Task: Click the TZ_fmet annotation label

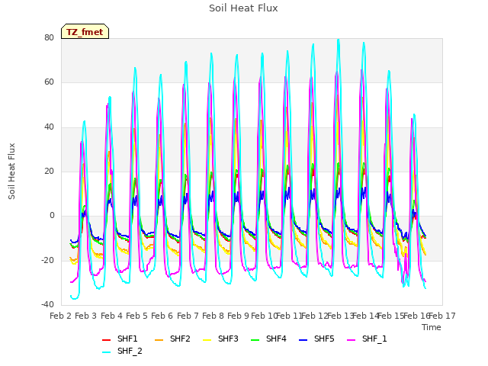Action: tap(85, 32)
